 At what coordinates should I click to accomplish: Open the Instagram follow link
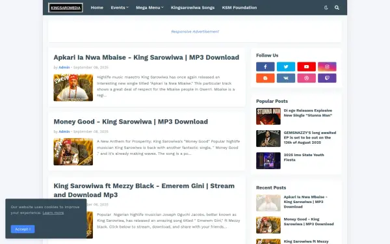pos(327,67)
